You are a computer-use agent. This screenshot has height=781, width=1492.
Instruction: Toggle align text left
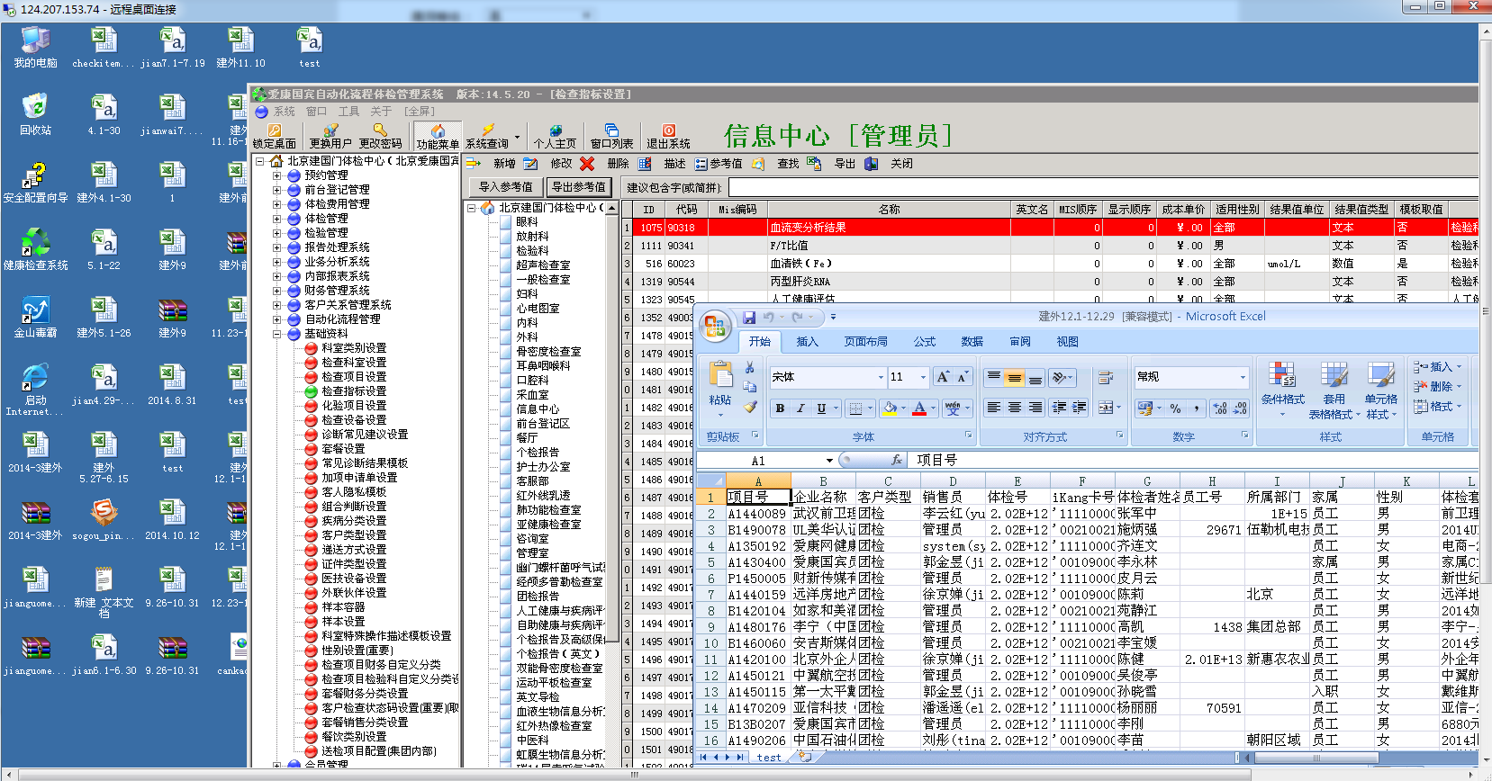(x=993, y=408)
